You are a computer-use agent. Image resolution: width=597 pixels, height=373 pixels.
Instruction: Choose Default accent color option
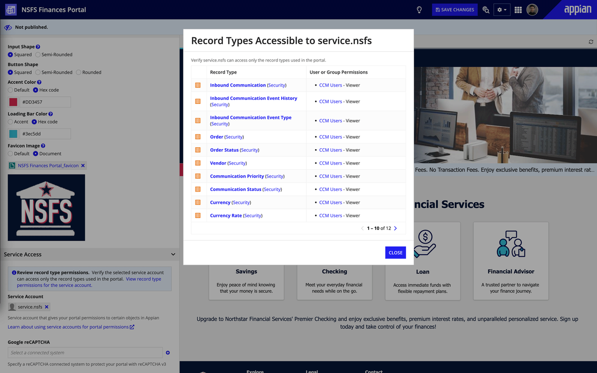coord(11,90)
